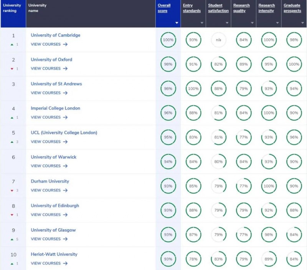Click Glasgow's 87% entry standards ring
This screenshot has height=270, width=307.
point(193,235)
